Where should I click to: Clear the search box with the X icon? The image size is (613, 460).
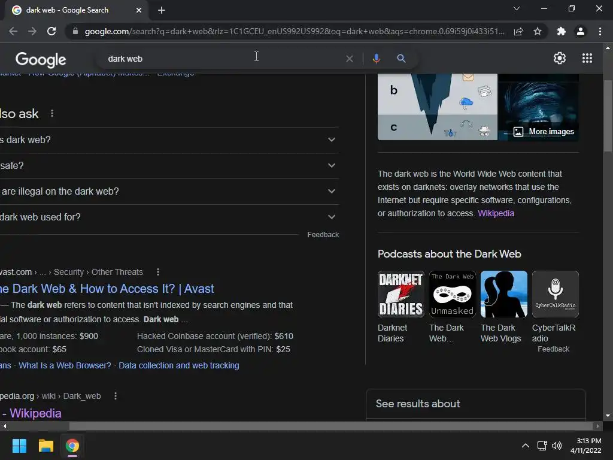[x=350, y=59]
